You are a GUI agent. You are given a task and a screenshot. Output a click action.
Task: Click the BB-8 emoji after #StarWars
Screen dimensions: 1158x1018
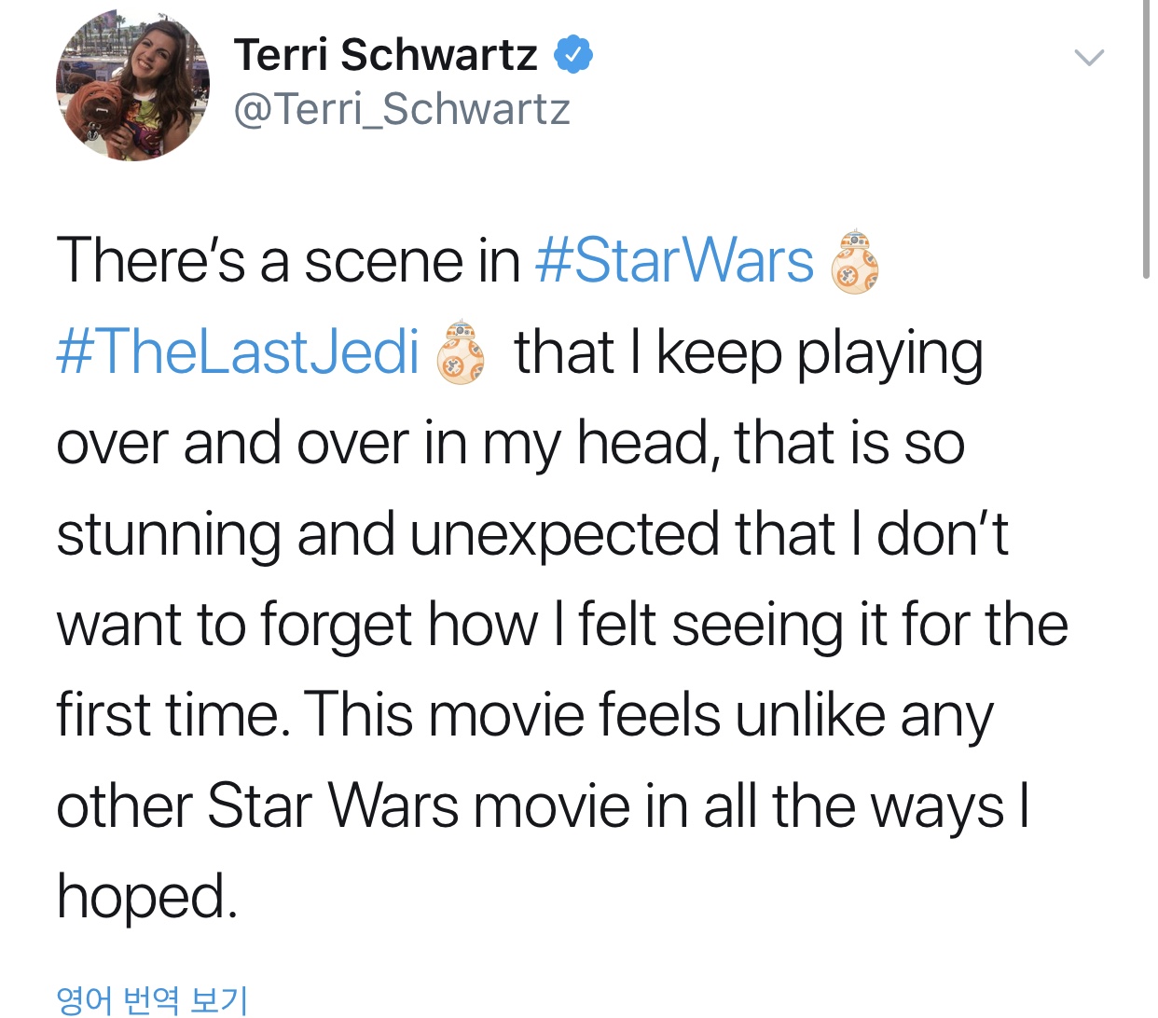point(854,262)
